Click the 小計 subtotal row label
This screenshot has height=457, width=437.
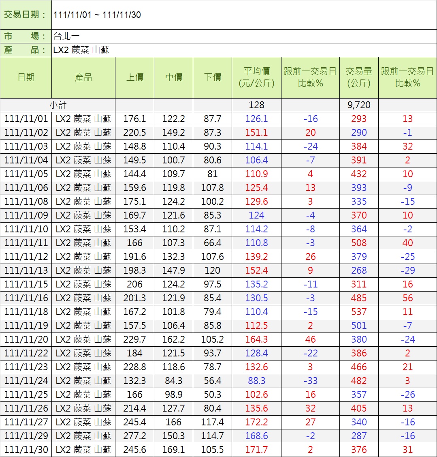tap(58, 105)
